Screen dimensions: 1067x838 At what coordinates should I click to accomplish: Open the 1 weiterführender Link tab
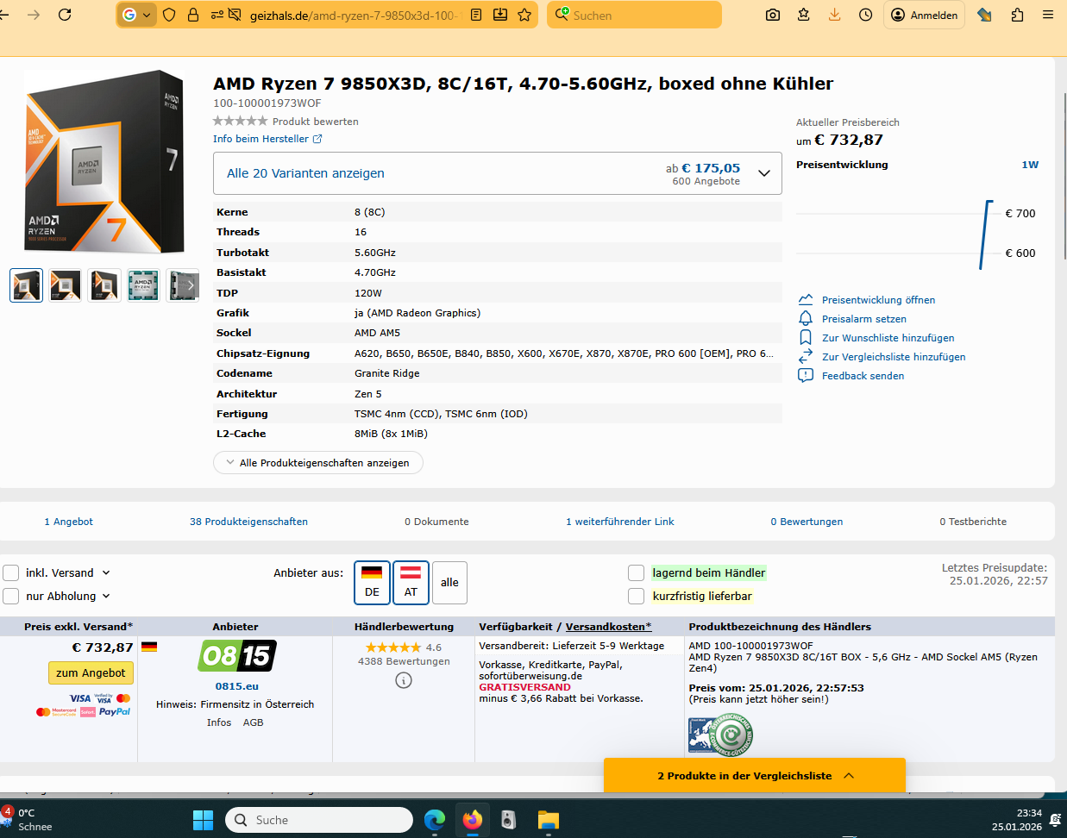coord(619,522)
